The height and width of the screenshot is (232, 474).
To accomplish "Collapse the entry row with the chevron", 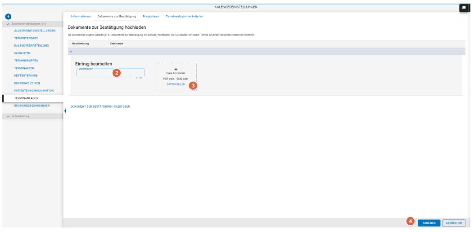I will click(x=70, y=51).
